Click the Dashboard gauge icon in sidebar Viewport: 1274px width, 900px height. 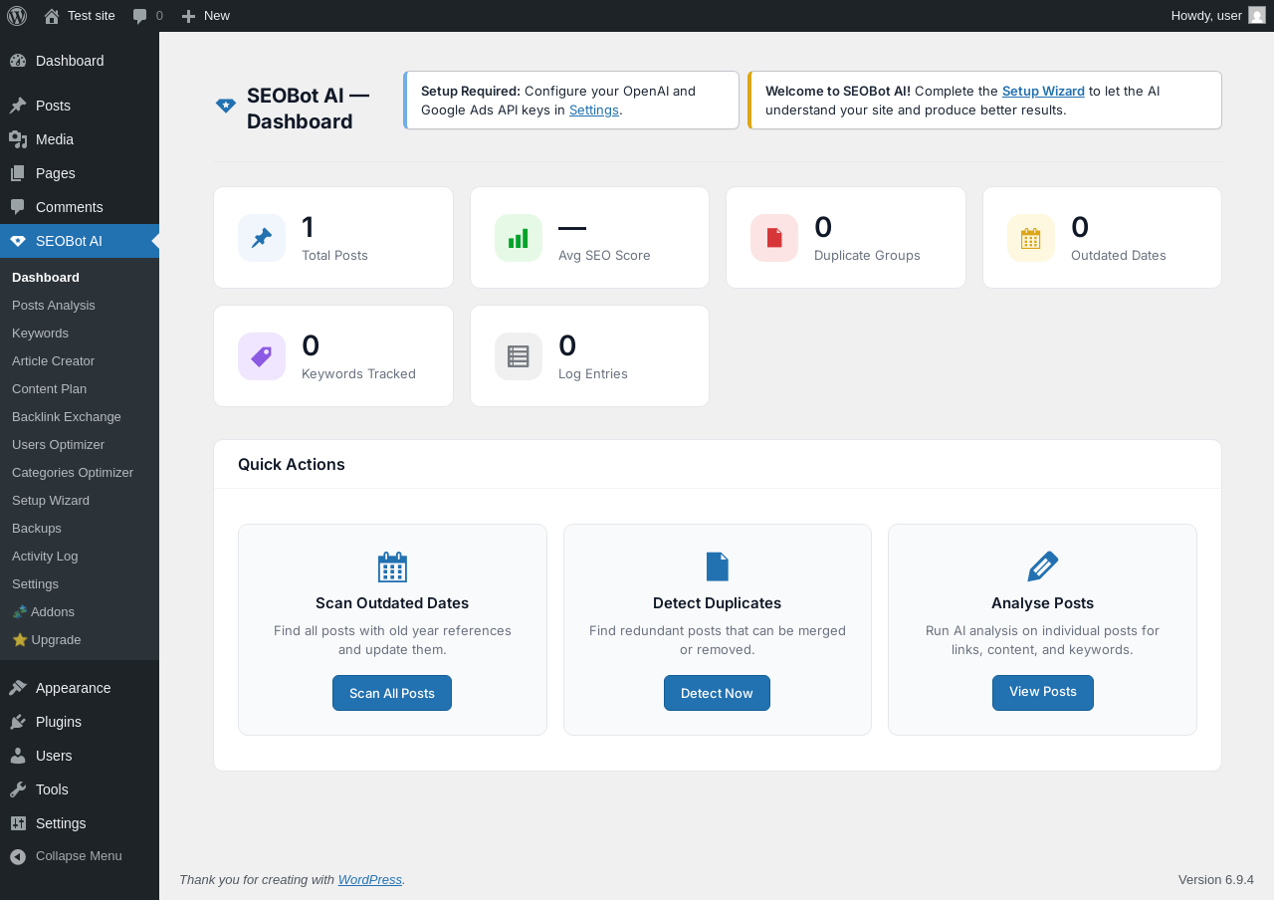tap(18, 61)
